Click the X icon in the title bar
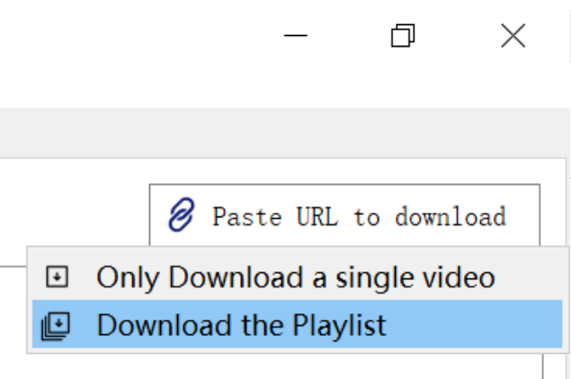Viewport: 571px width, 379px height. (x=513, y=36)
